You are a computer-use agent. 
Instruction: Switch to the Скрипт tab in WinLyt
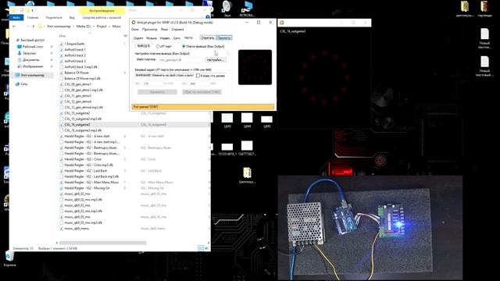point(138,38)
